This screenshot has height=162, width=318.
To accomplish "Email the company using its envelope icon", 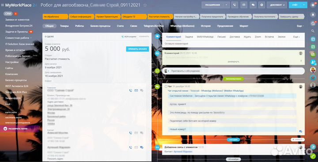I will coord(136,90).
